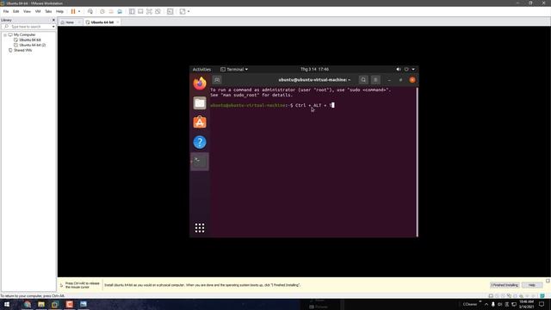The image size is (551, 310).
Task: Expand the power options arrow beside pause
Action: pos(79,11)
